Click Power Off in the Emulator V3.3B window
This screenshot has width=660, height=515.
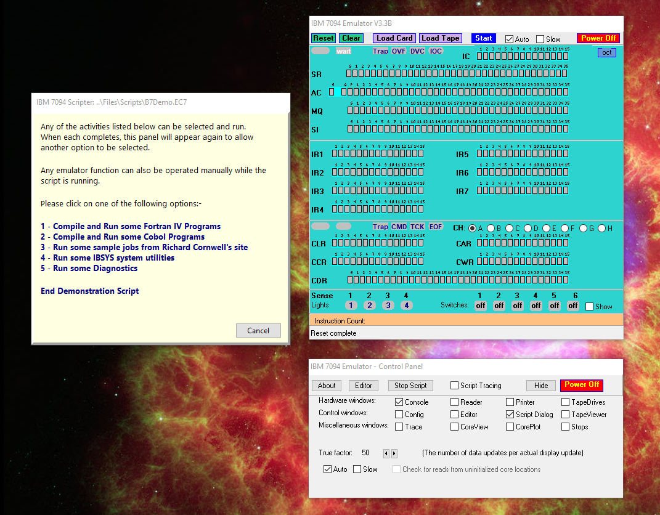tap(598, 38)
